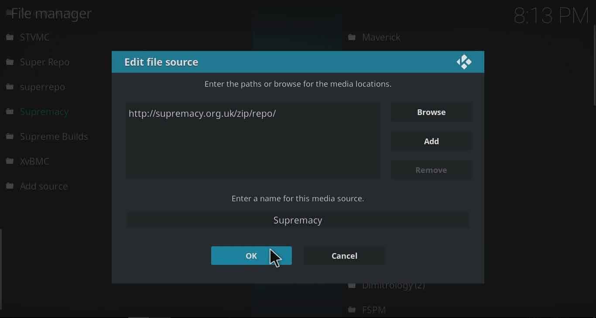The height and width of the screenshot is (318, 596).
Task: Open the FSPM folder in right pane
Action: coord(374,310)
